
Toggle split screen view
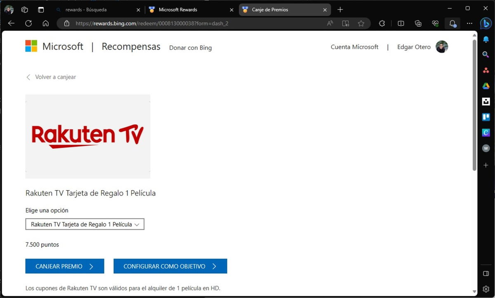click(x=401, y=23)
